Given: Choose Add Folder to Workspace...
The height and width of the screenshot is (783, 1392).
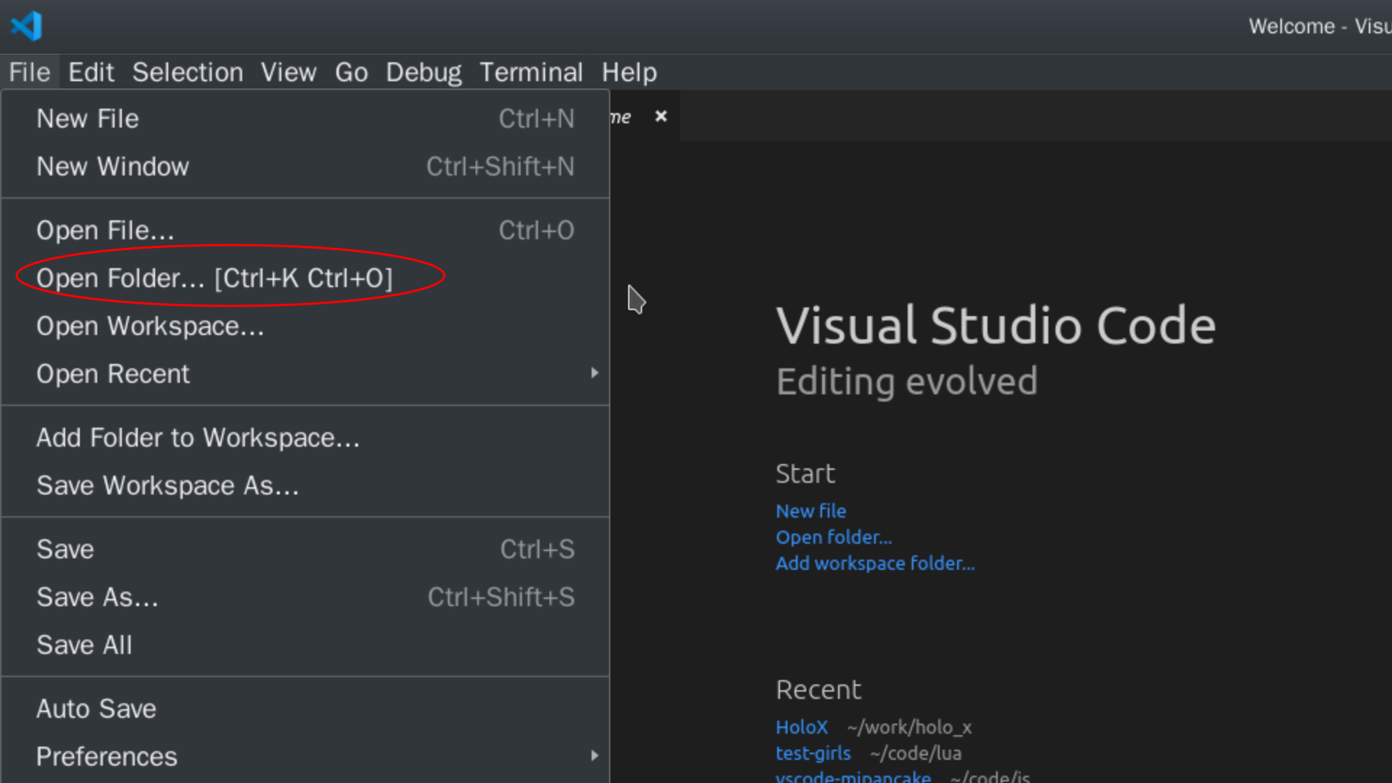Looking at the screenshot, I should (x=305, y=438).
